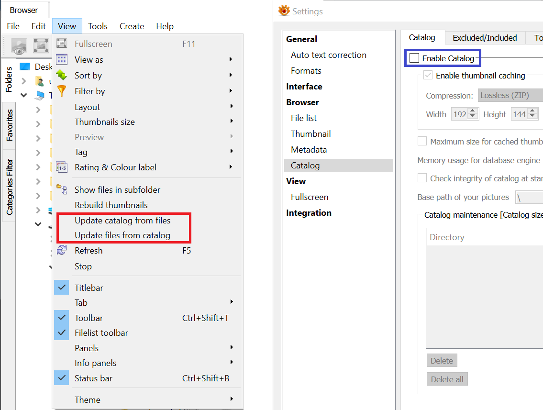Click the View as grid icon

62,59
